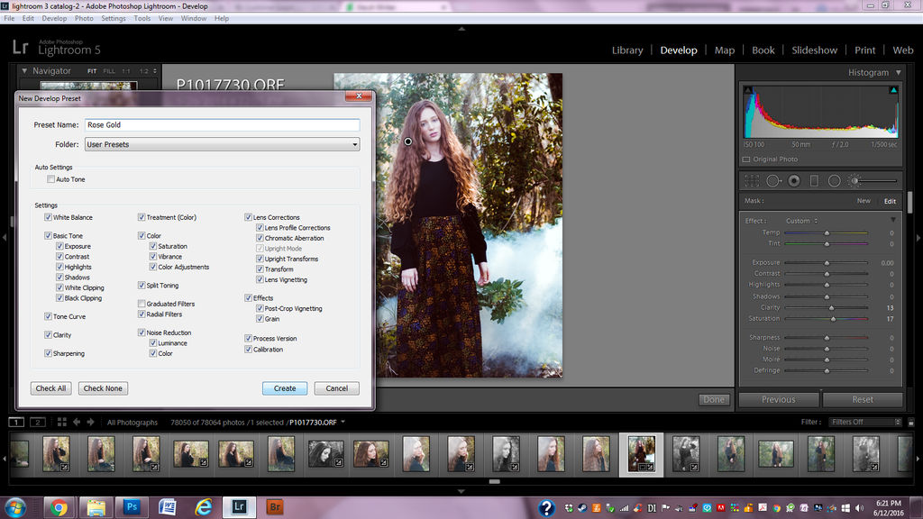Click the Check All button
Viewport: 923px width, 519px height.
(x=50, y=388)
